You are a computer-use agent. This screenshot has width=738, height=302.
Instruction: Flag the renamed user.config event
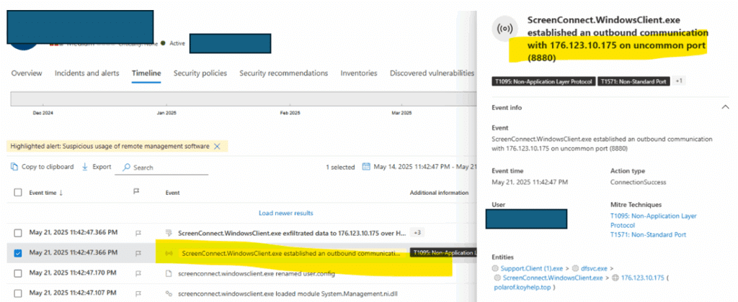138,273
